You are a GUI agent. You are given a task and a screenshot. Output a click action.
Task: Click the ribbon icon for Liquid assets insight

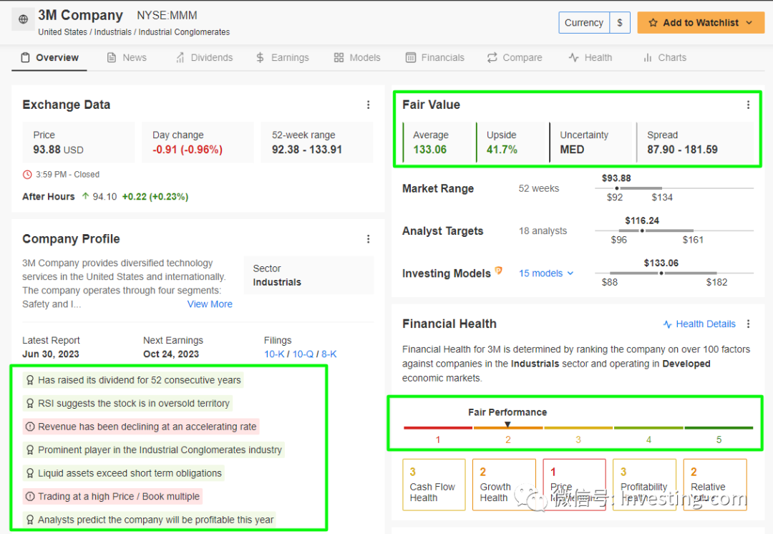click(30, 473)
